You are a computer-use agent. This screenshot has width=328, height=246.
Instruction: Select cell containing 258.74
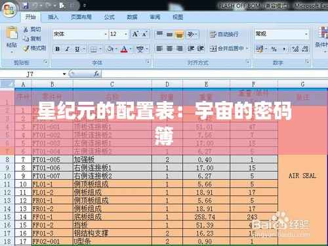tap(206, 217)
